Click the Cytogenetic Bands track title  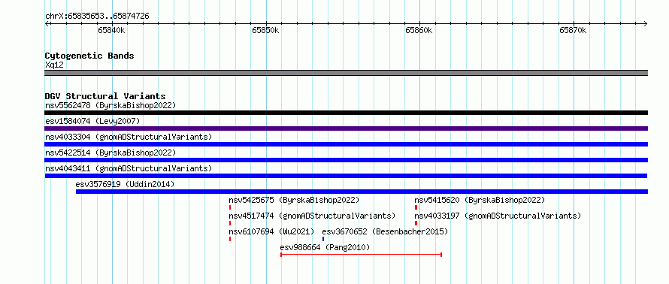click(x=89, y=56)
